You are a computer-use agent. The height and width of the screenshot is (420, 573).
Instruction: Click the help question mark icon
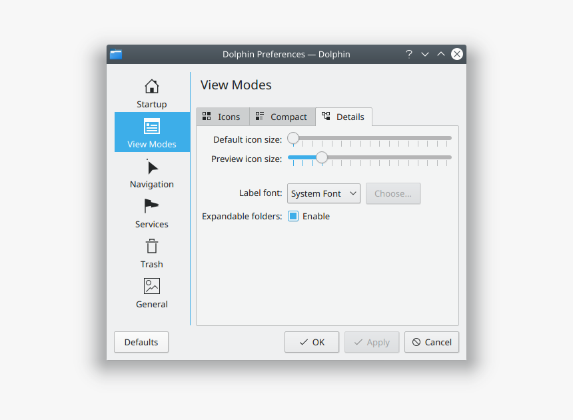tap(408, 54)
